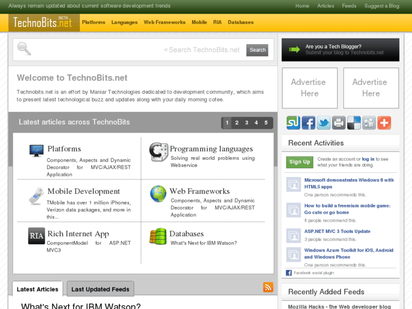Click the Mobile Development phone icon
The image size is (412, 309).
point(36,196)
